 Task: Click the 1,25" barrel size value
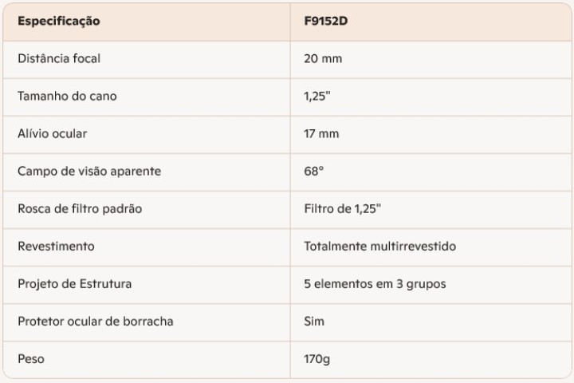(319, 96)
